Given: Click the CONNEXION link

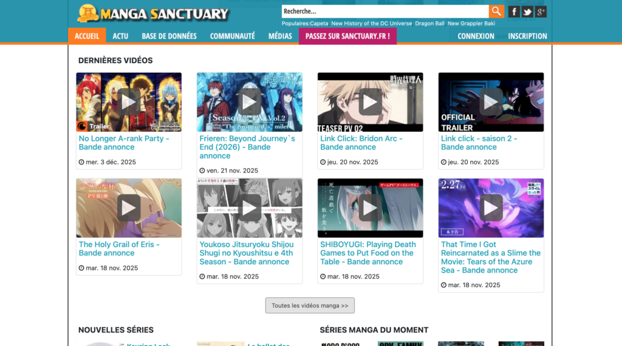Looking at the screenshot, I should (476, 36).
